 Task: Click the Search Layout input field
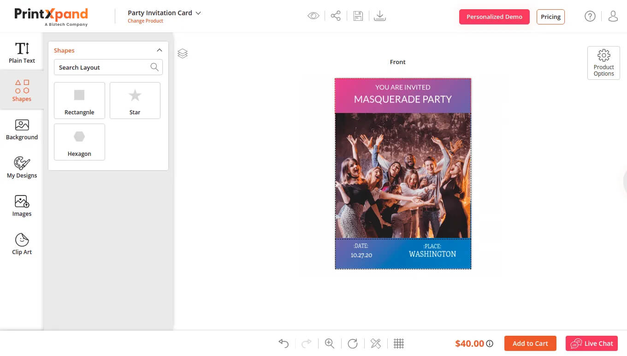(x=102, y=67)
